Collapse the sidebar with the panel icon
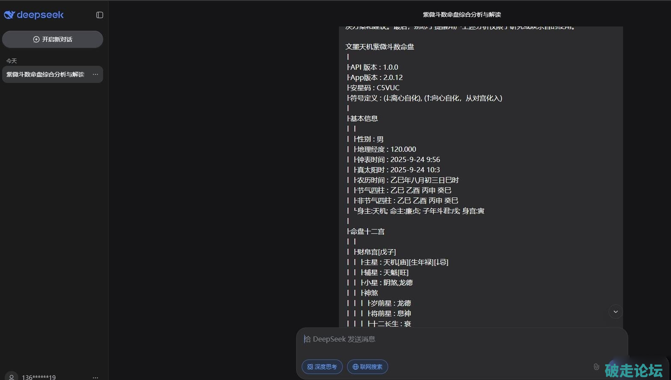Screen dimensions: 671x380 pyautogui.click(x=100, y=15)
